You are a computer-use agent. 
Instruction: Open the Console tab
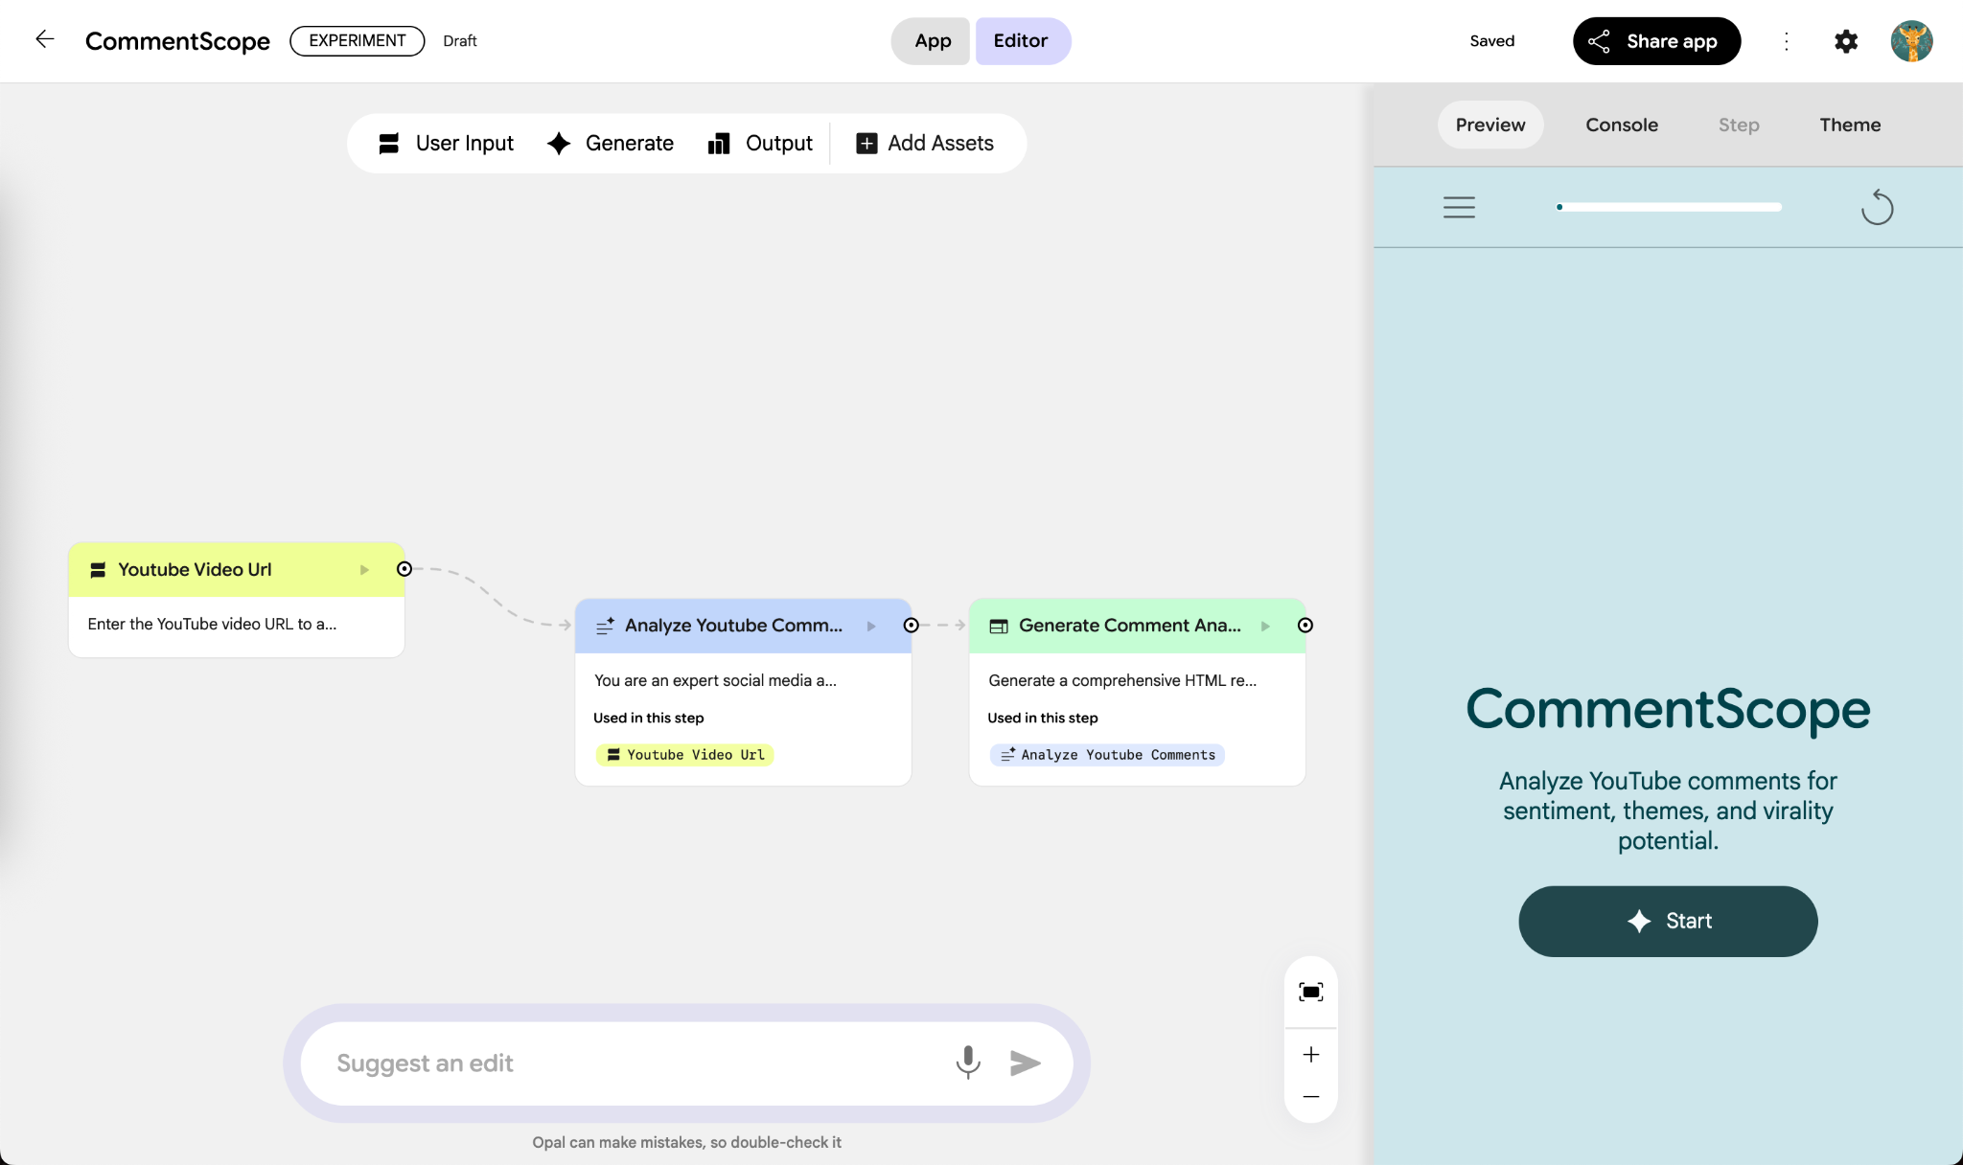1621,125
